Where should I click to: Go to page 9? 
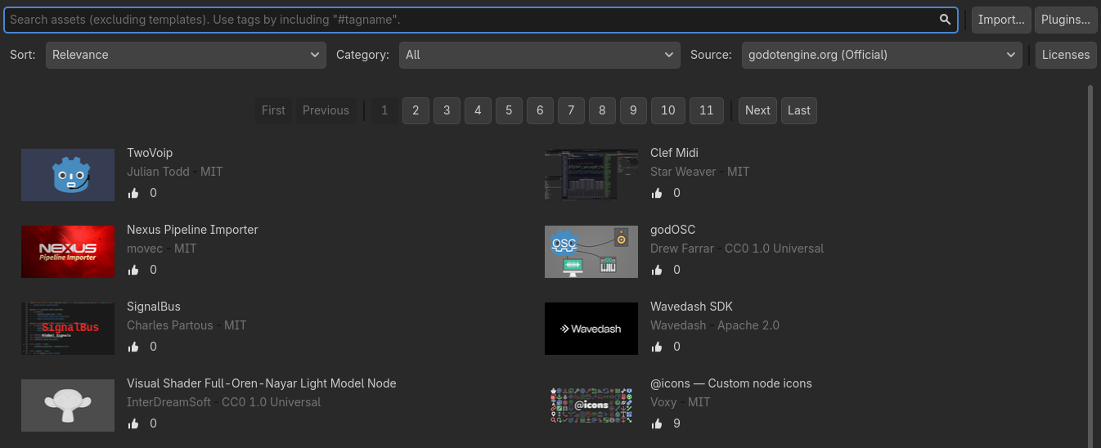[633, 110]
